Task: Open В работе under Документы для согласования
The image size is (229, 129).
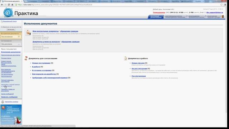Action: [36, 67]
